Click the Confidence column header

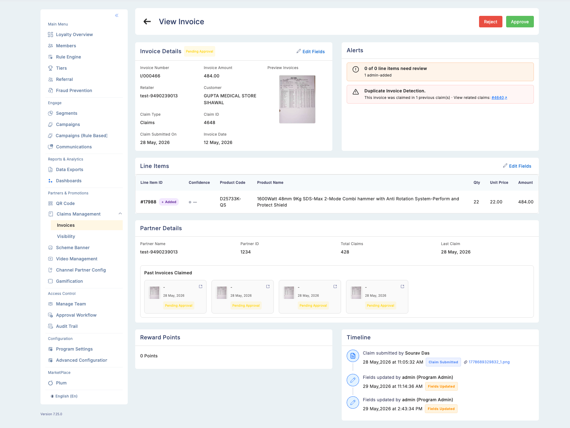pos(199,183)
